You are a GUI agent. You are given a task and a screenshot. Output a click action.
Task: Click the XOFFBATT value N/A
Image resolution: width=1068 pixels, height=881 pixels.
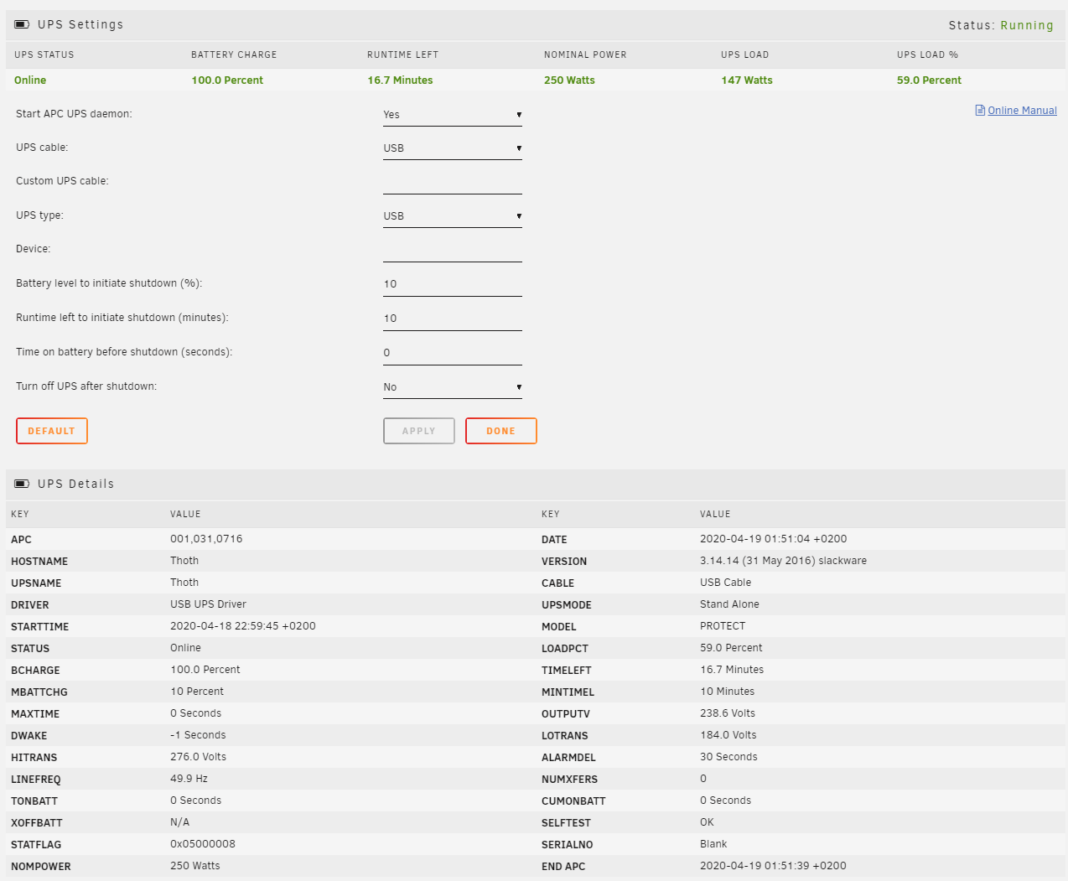pos(179,822)
